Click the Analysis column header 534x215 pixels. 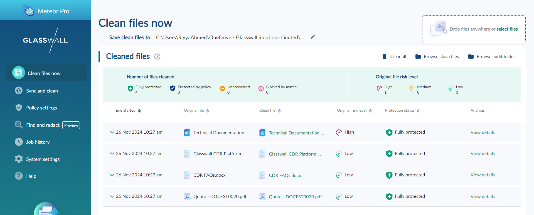[x=478, y=110]
